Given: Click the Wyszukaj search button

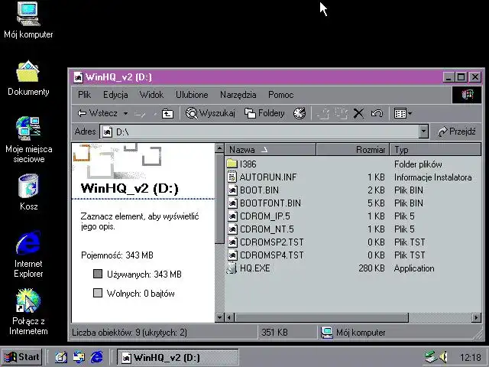Looking at the screenshot, I should [210, 113].
